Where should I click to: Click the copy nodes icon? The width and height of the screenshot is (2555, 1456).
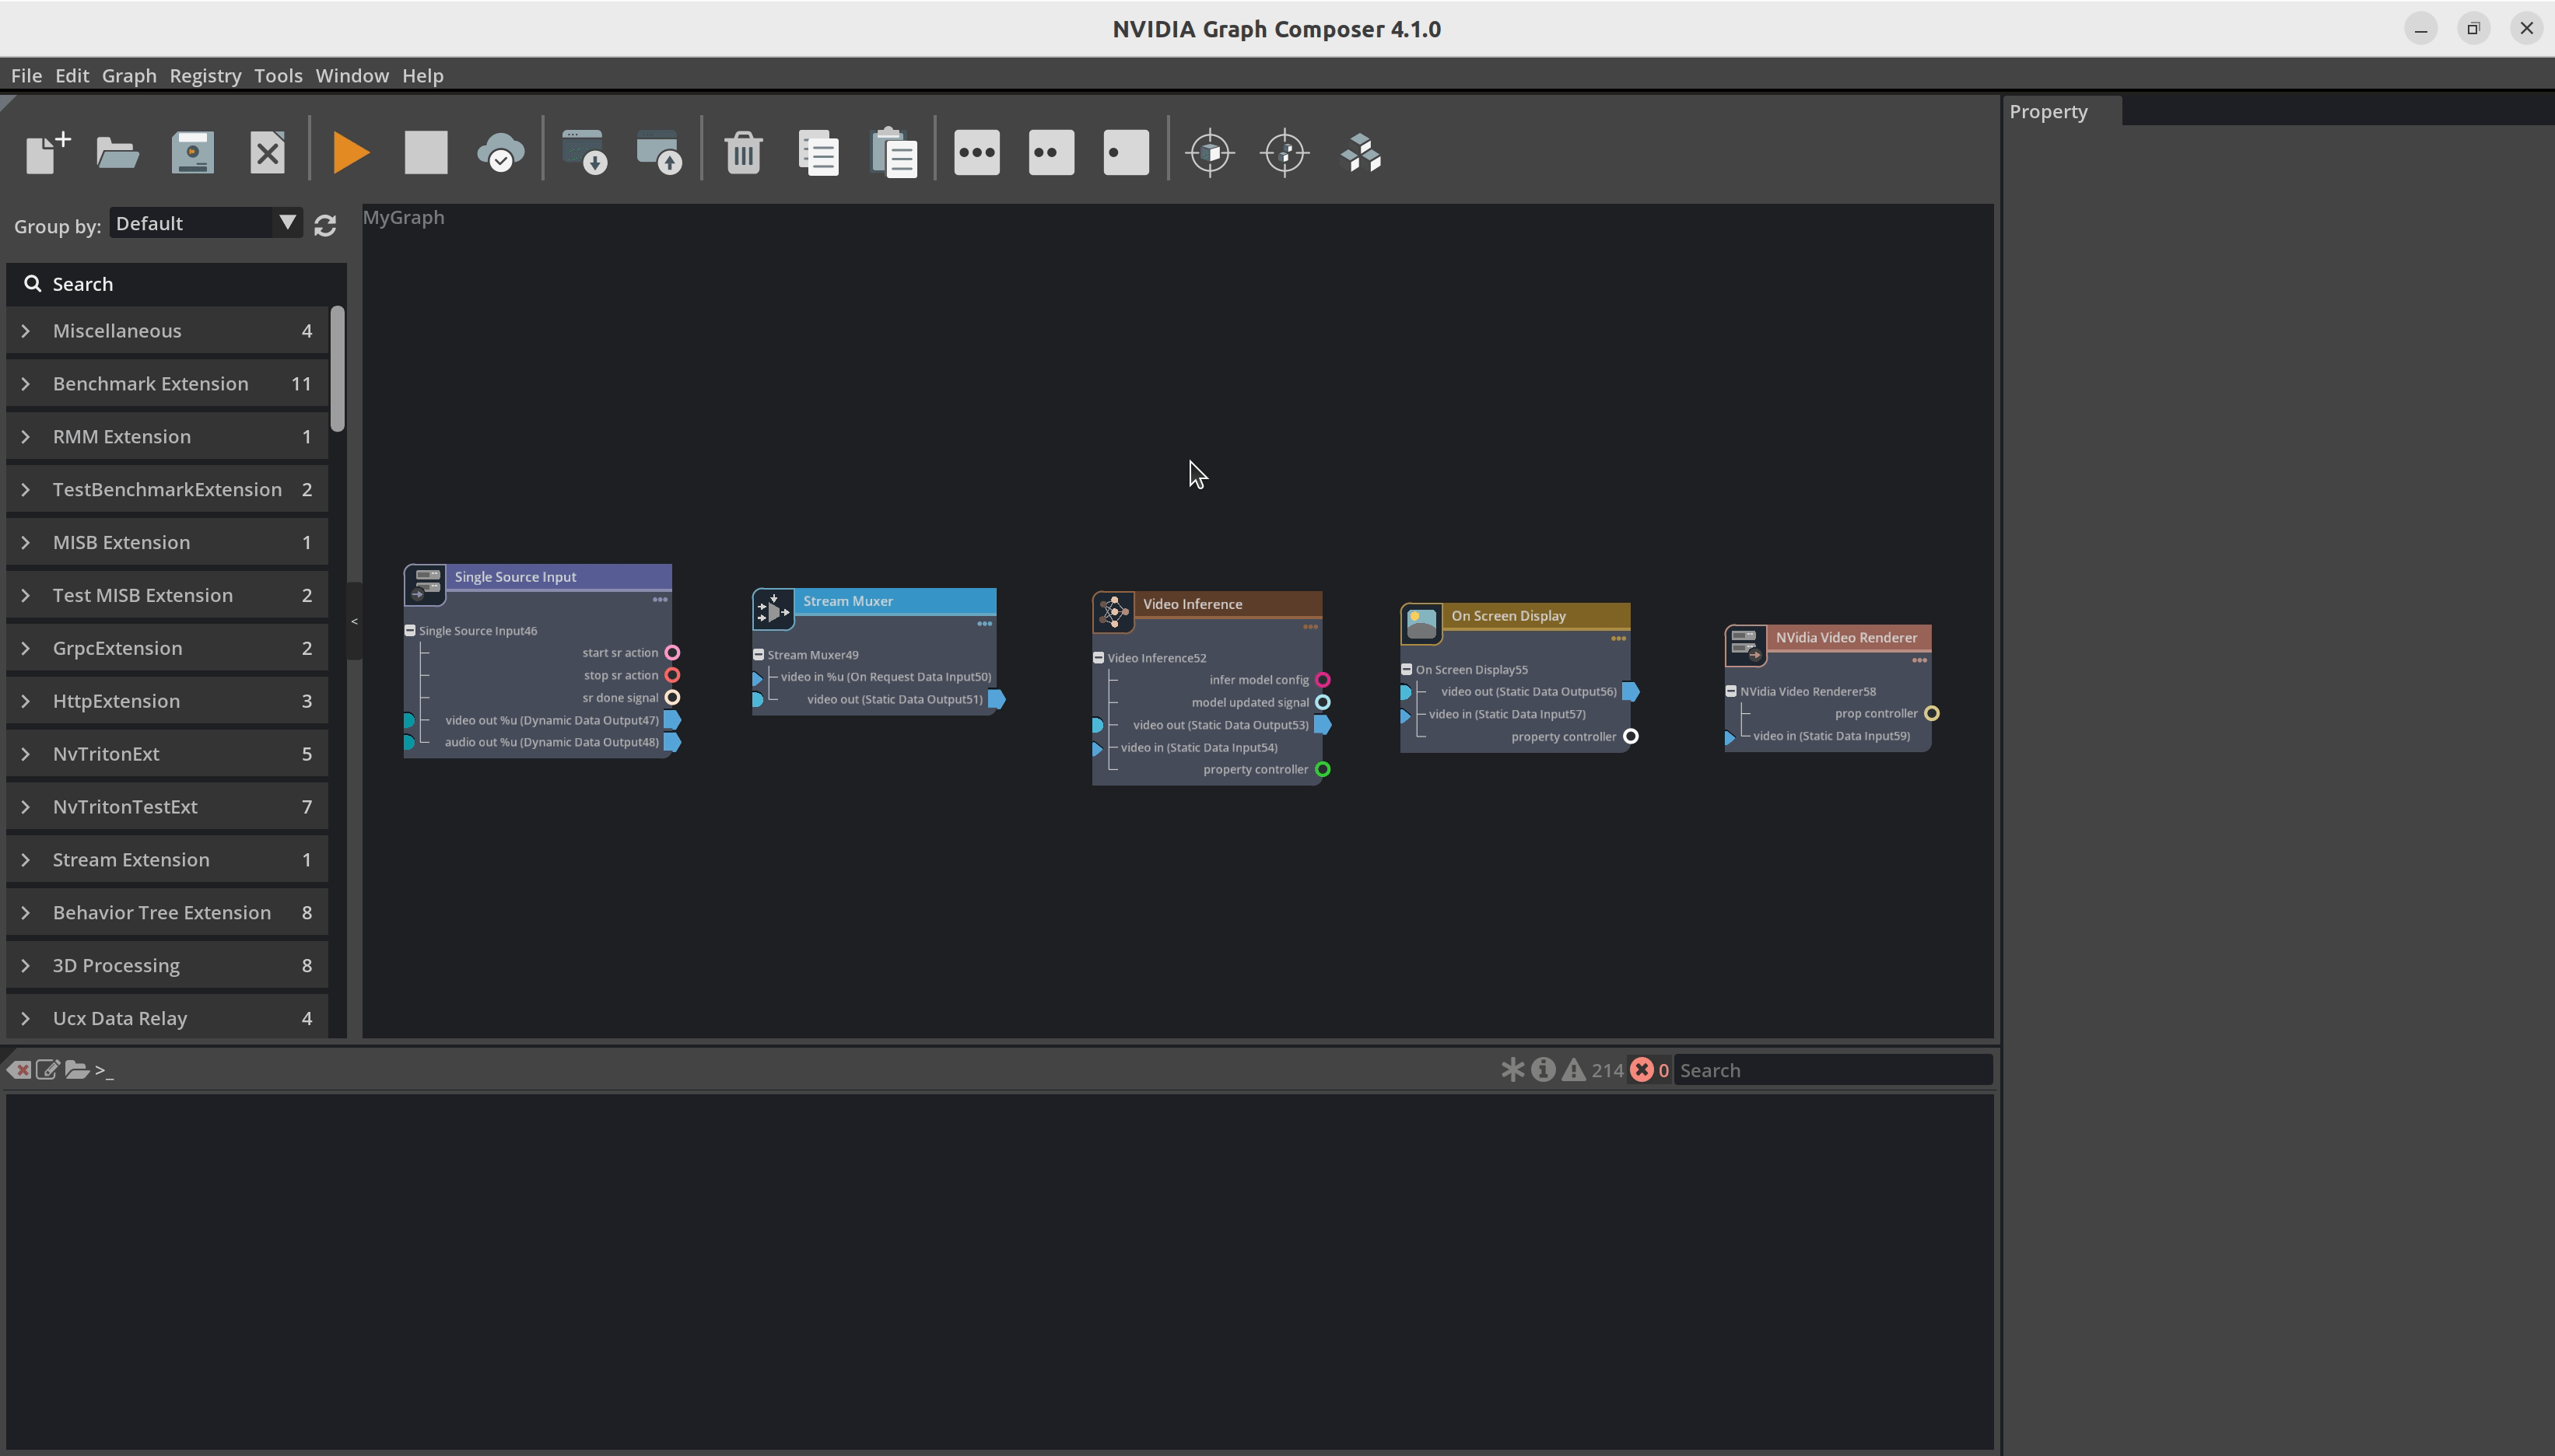pos(818,152)
